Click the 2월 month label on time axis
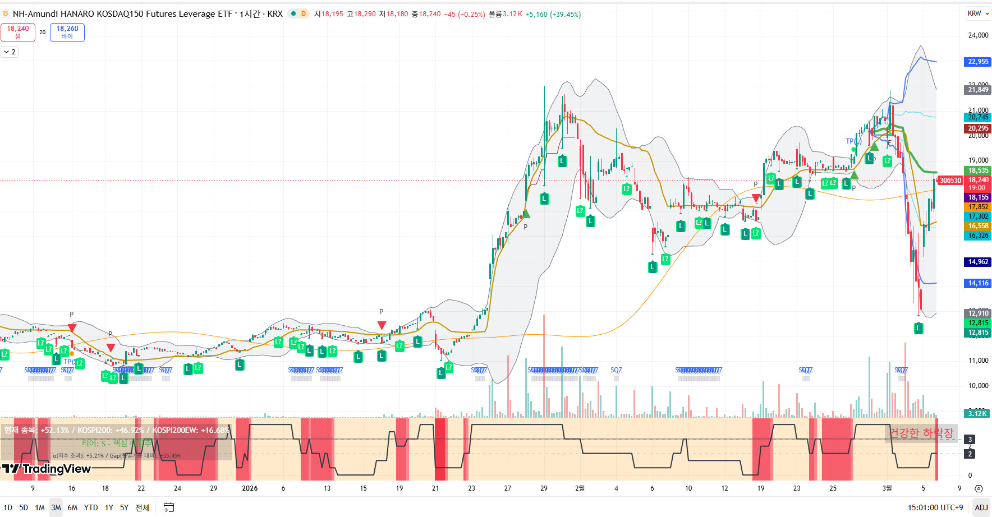This screenshot has width=992, height=517. 580,488
